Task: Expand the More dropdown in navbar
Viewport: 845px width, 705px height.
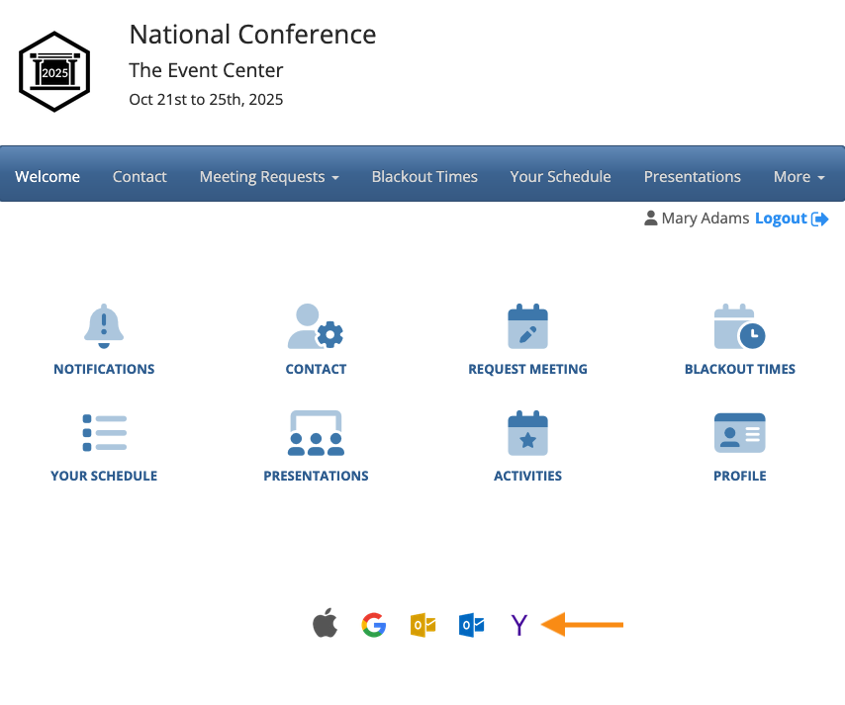Action: click(799, 177)
